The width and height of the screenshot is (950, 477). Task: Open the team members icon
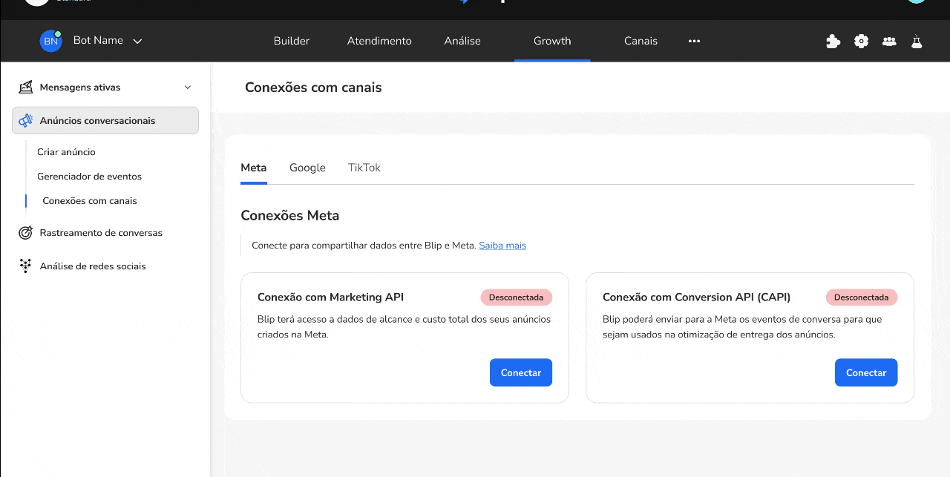coord(889,42)
